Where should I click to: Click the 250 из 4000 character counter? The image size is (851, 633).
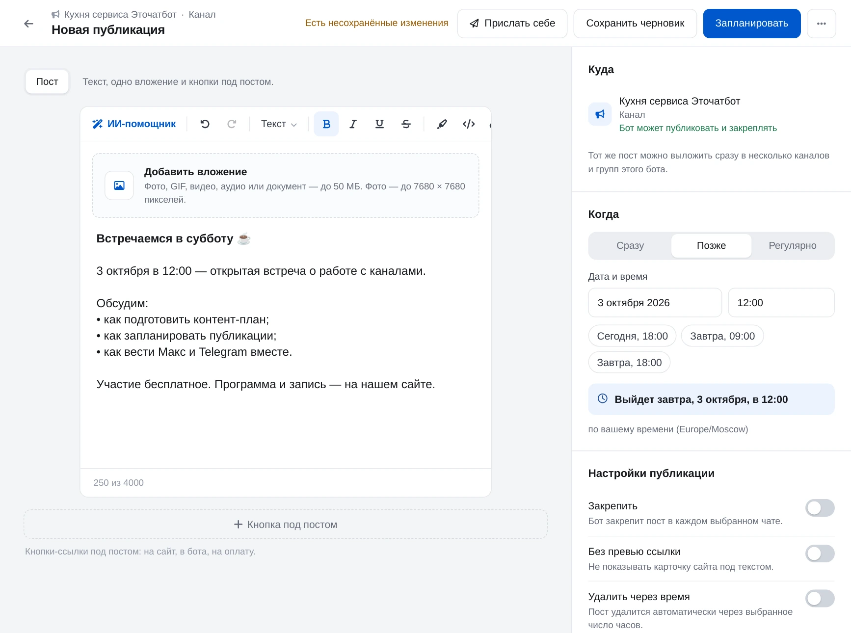pyautogui.click(x=119, y=483)
